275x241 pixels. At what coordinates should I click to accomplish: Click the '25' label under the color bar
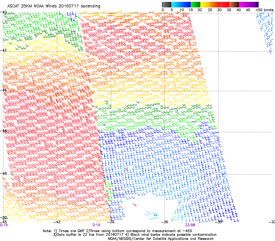tap(210, 10)
